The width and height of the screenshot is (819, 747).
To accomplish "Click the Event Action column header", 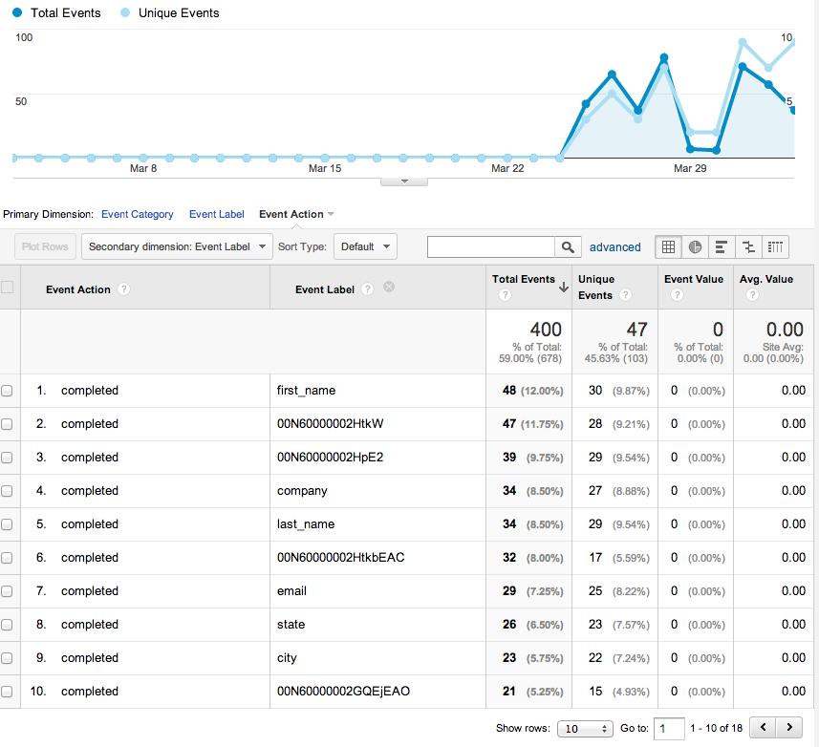I will pyautogui.click(x=77, y=289).
